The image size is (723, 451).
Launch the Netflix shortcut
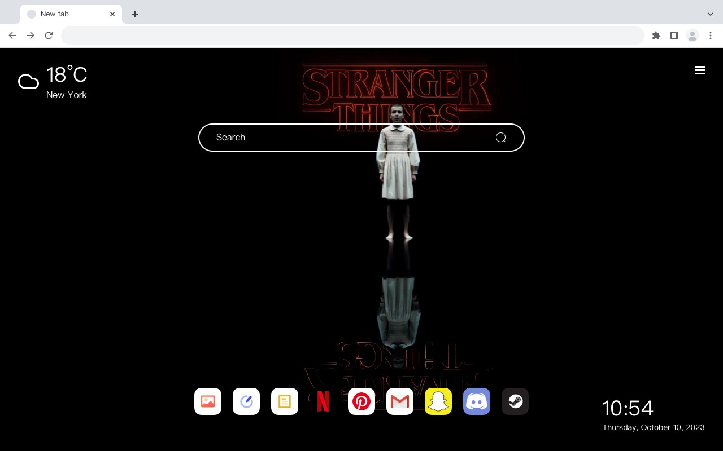323,401
